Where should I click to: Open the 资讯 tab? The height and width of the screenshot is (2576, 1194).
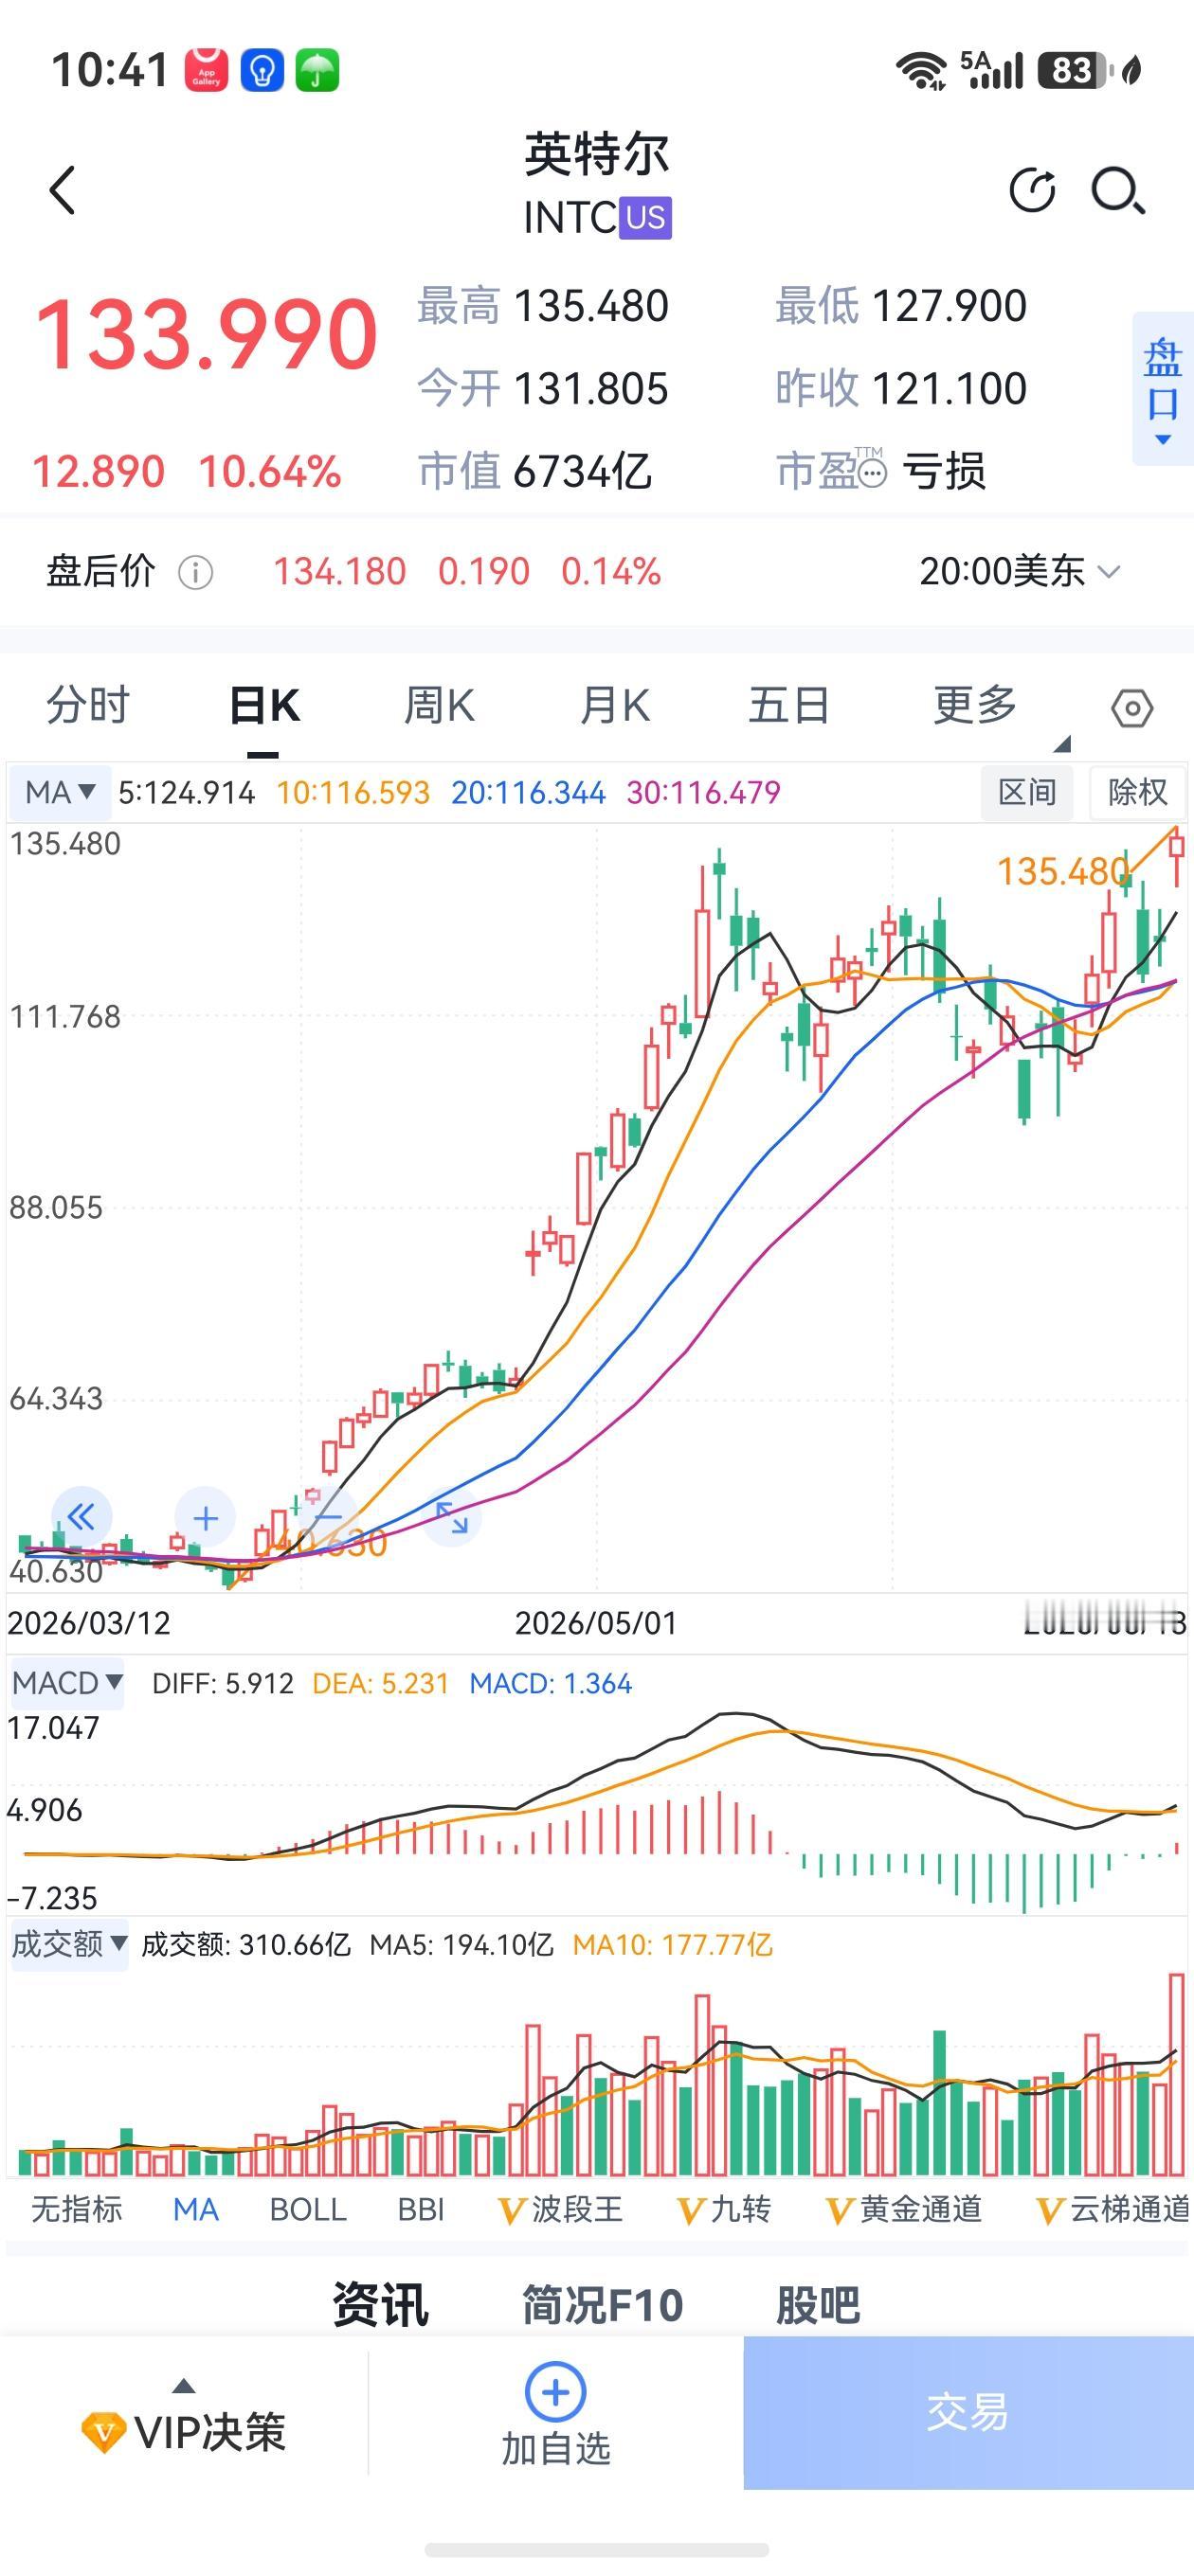pos(380,2306)
